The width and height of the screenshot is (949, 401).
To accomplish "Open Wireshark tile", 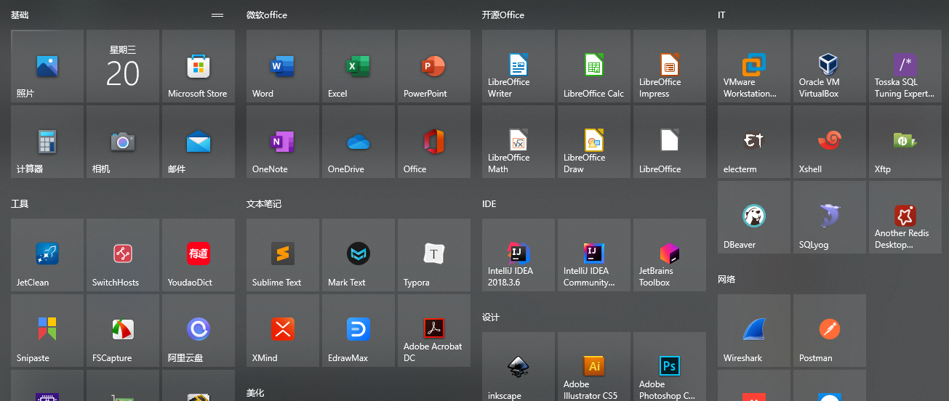I will pyautogui.click(x=754, y=331).
